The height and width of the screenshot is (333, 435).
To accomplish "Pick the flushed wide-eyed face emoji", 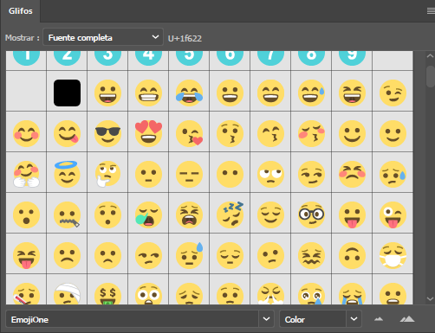I will pos(148,293).
